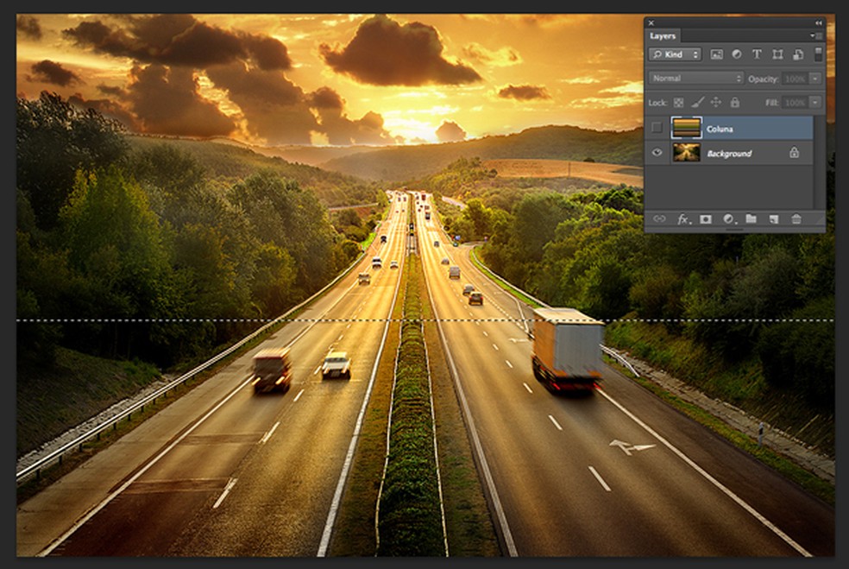Open the fx layer style menu
This screenshot has height=569, width=849.
(x=684, y=219)
